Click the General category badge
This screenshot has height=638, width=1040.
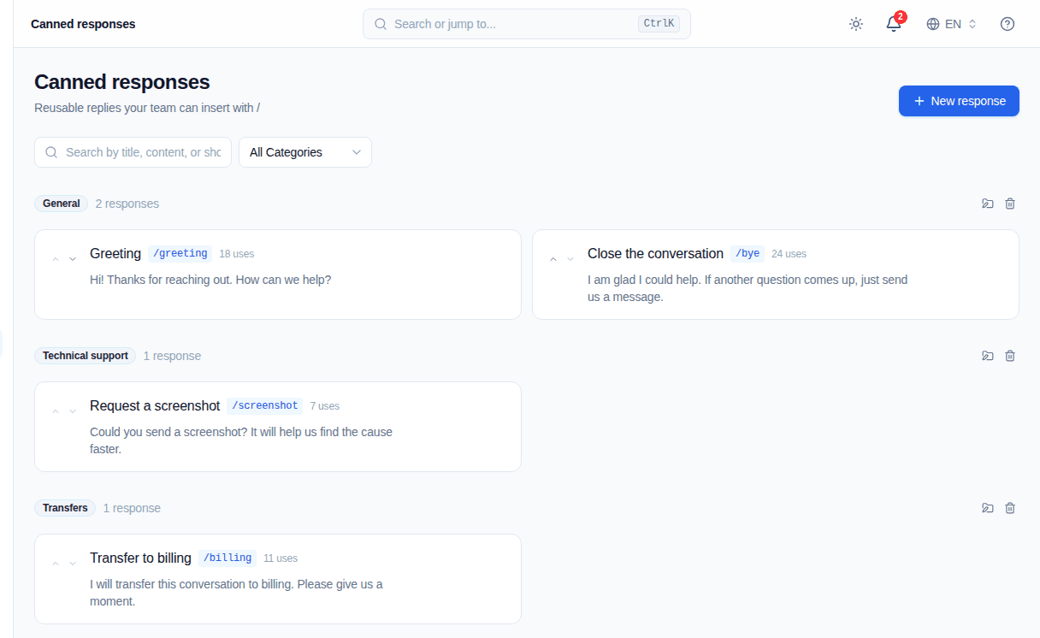pos(62,204)
